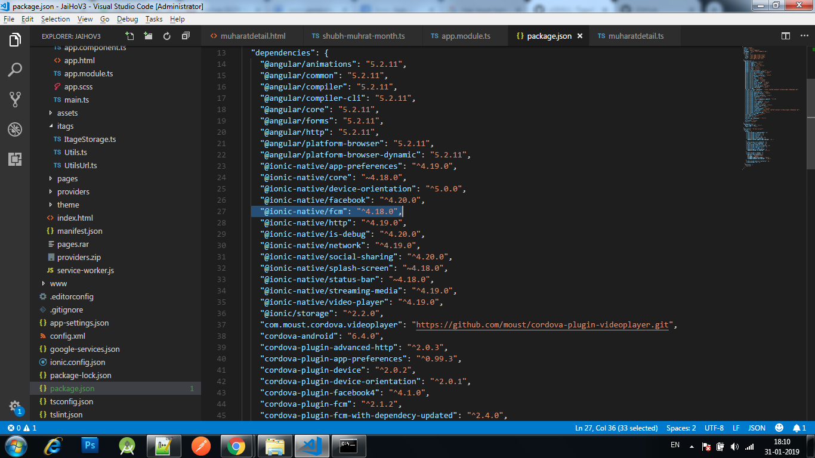Open the Debug menu
Screen dimensions: 815x458
click(127, 19)
